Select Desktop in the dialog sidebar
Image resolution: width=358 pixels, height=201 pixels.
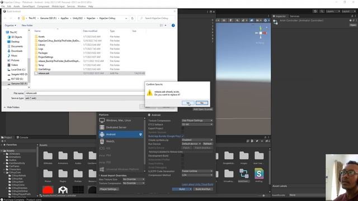tap(15, 42)
